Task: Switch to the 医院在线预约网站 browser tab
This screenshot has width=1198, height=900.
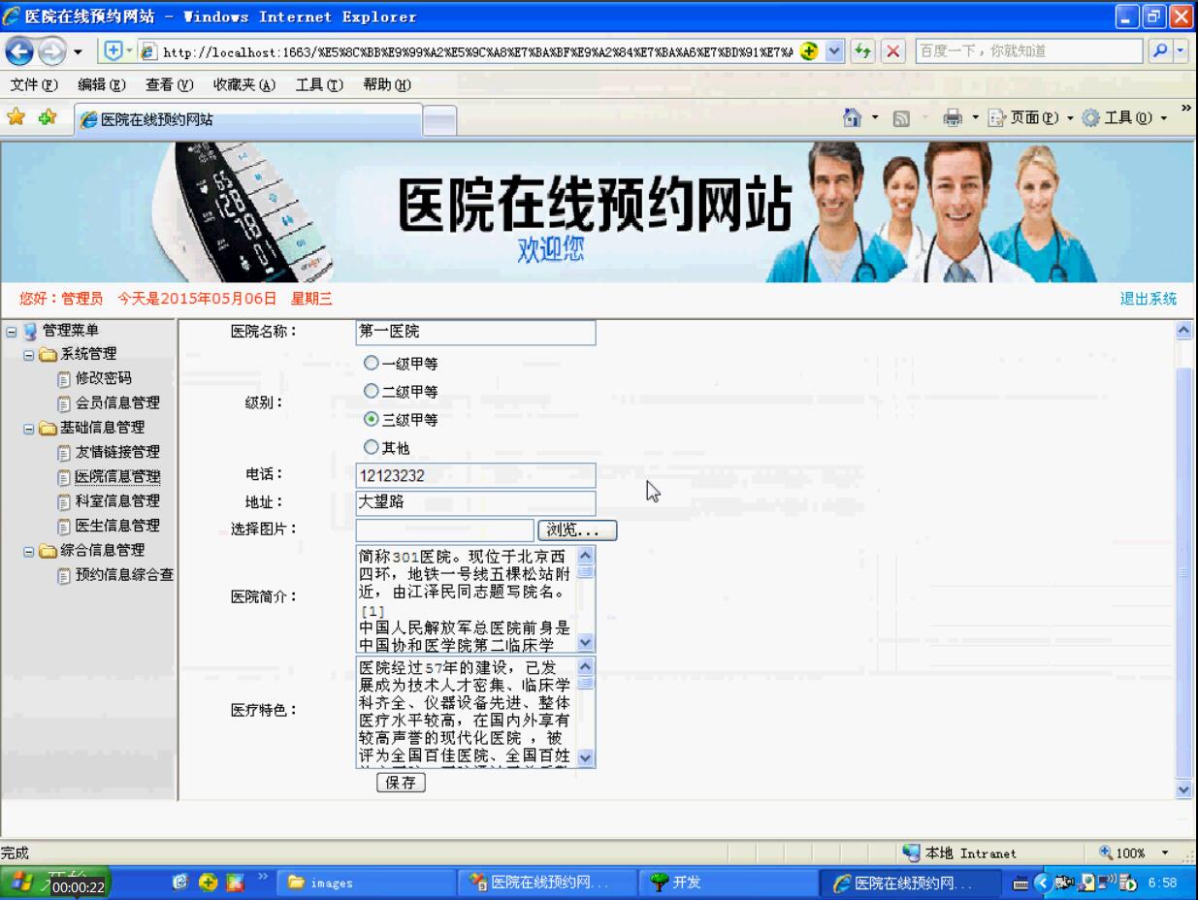Action: click(246, 119)
